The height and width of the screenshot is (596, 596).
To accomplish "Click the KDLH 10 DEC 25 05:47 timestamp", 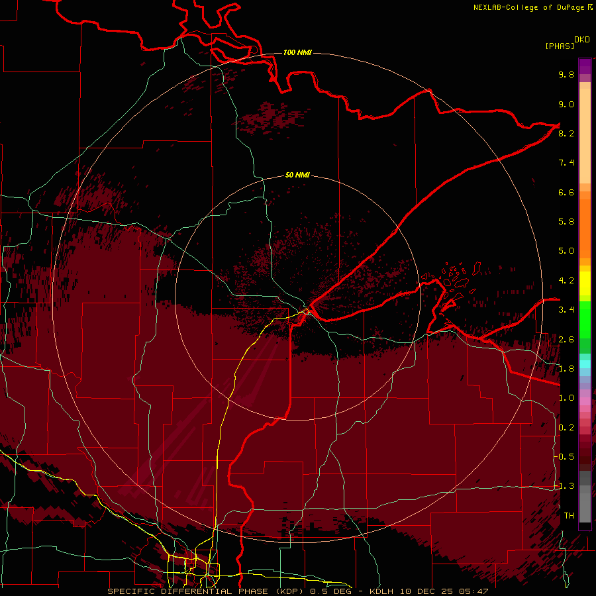I will tap(428, 591).
